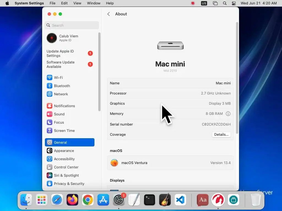Open the Help menu
The height and width of the screenshot is (211, 282).
tap(110, 3)
